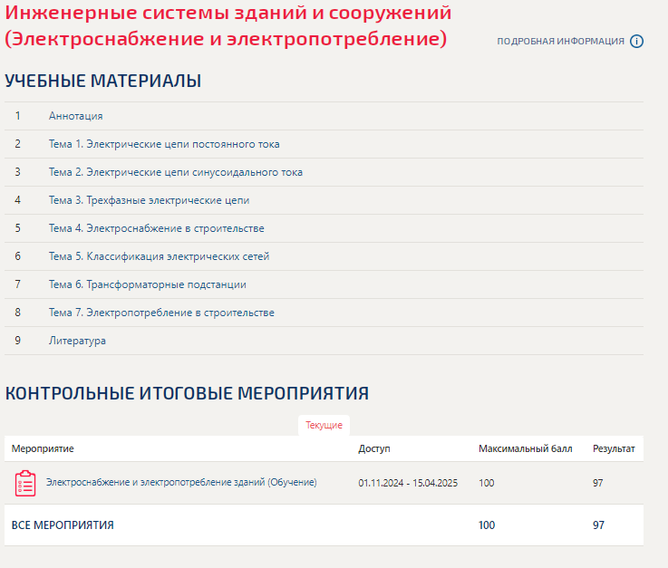Click the Мероприятие column header
This screenshot has width=668, height=568.
(x=43, y=448)
